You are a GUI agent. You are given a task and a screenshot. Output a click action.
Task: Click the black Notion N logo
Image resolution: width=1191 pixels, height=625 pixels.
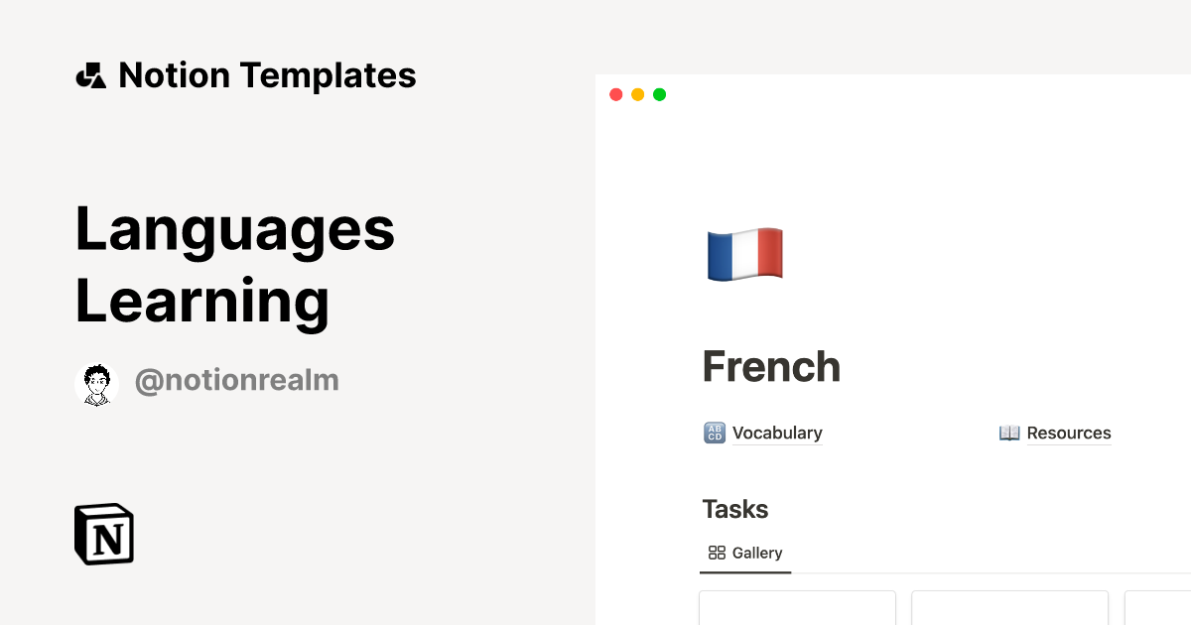pos(103,534)
